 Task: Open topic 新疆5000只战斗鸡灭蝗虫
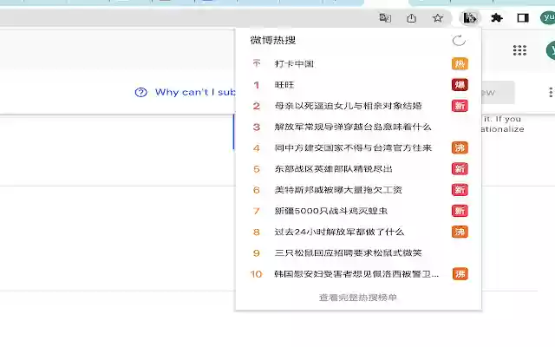pyautogui.click(x=331, y=211)
